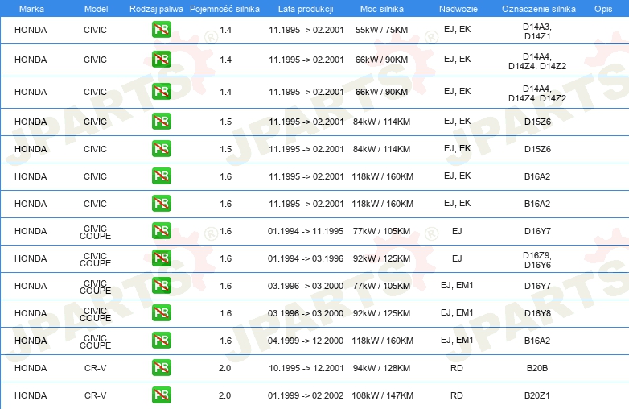Screen dimensions: 629x409
Task: Select the 'HONDA' cell in the B20Z1 row
Action: click(31, 395)
